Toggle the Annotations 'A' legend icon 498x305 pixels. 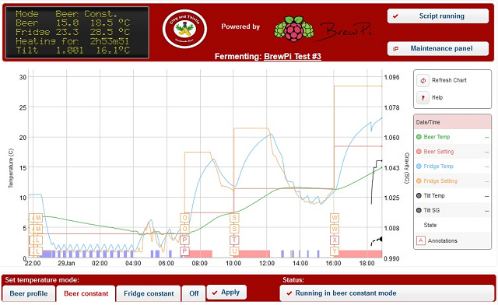420,240
